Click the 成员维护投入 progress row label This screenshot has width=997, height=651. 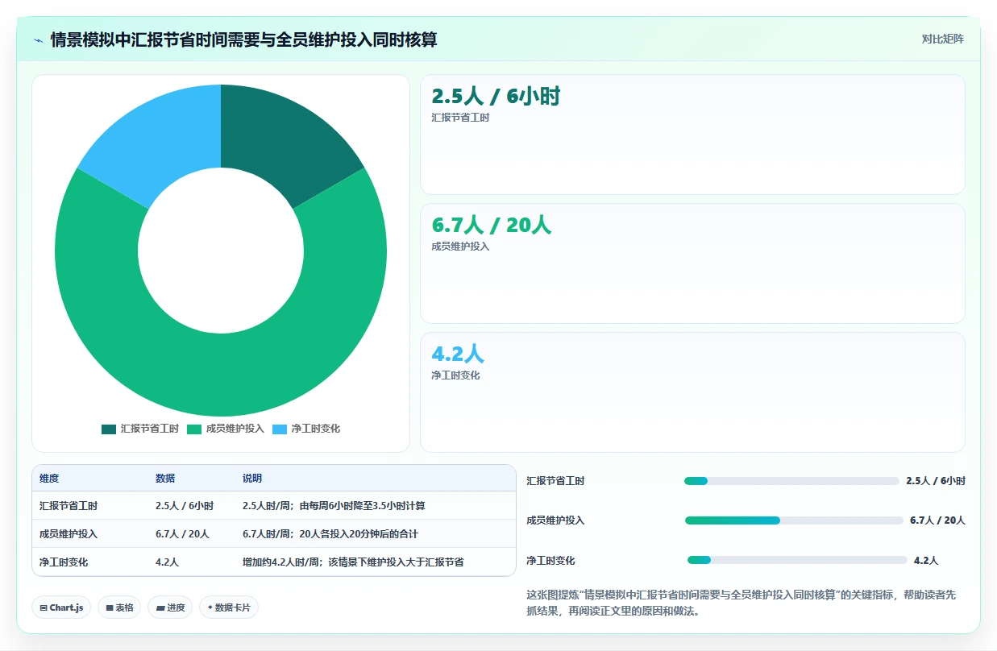click(555, 520)
